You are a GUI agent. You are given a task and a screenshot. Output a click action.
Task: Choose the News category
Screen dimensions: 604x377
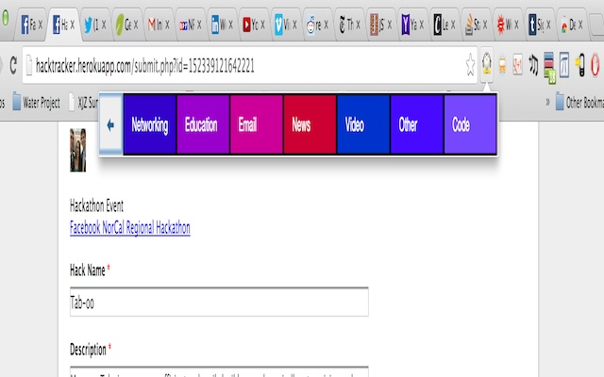[310, 124]
